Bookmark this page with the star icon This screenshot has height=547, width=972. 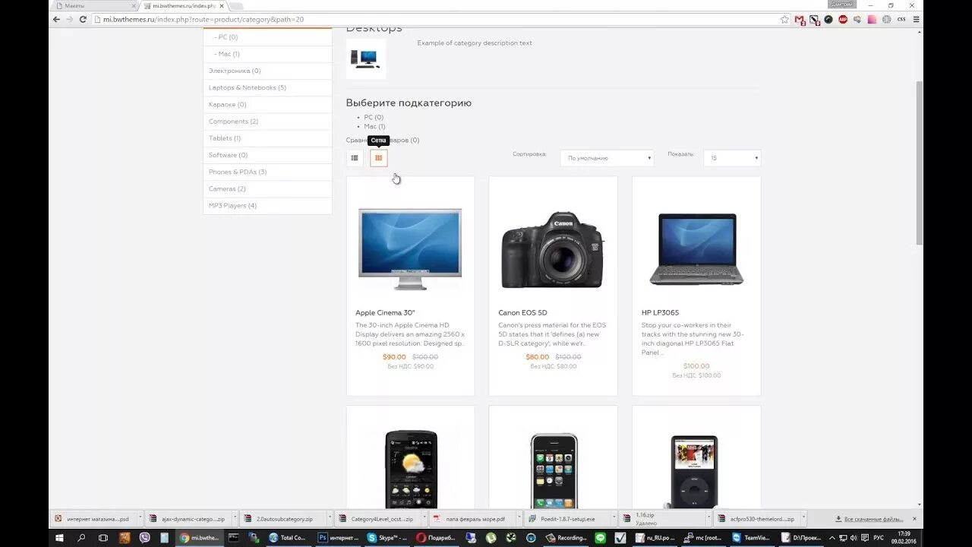[x=784, y=20]
